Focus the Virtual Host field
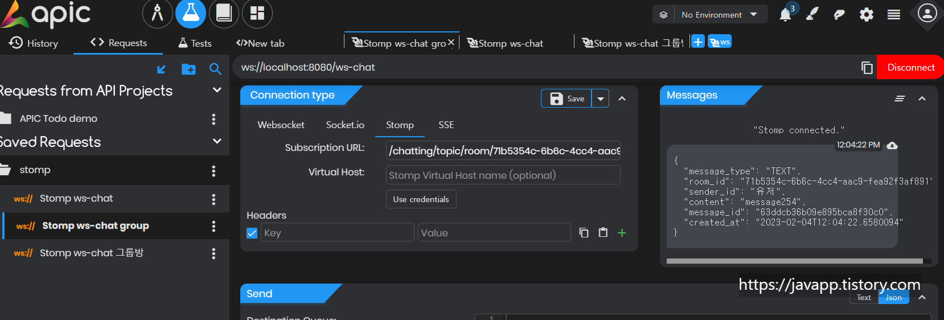The height and width of the screenshot is (320, 944). tap(503, 175)
